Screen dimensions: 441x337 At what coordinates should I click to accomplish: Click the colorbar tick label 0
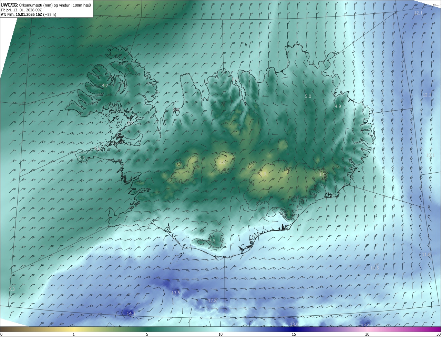(1, 334)
